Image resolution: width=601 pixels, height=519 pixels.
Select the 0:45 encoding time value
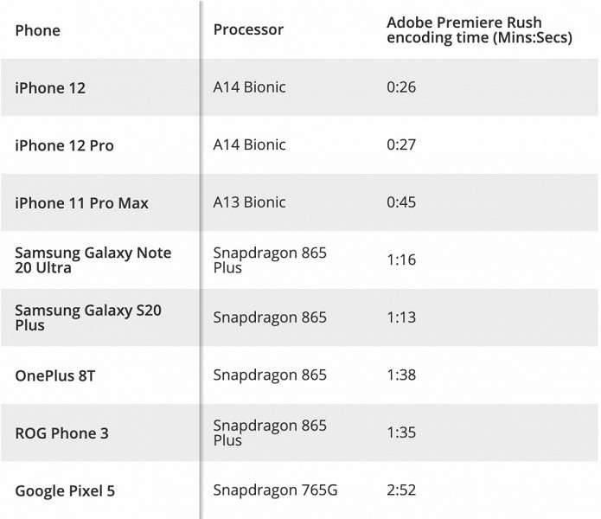(401, 202)
